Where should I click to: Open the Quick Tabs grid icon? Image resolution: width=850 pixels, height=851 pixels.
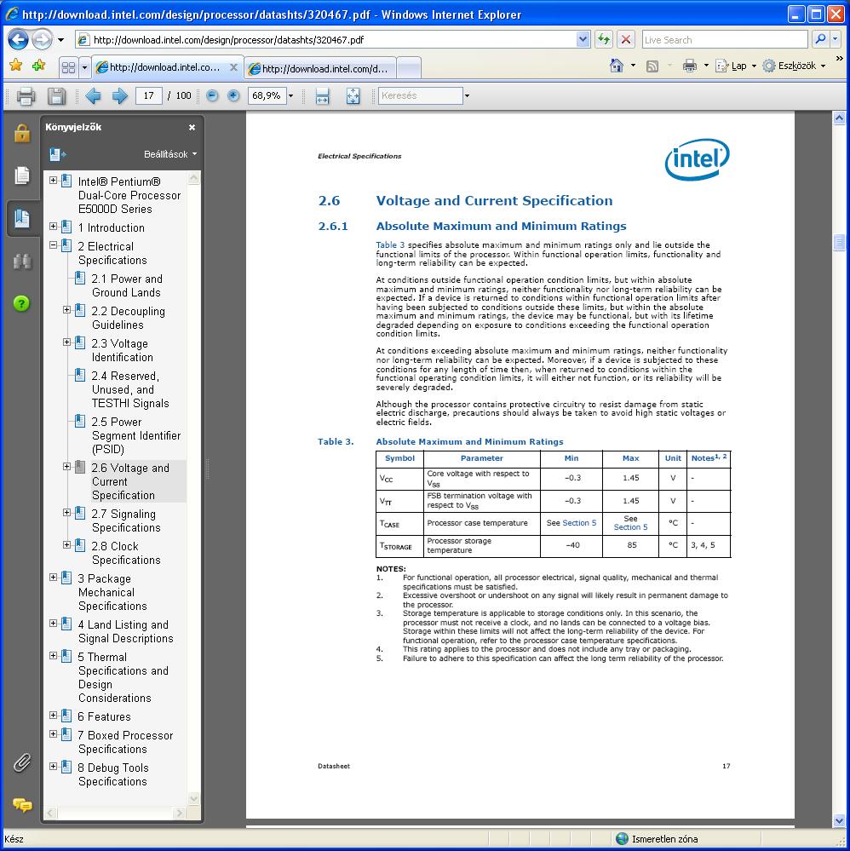[68, 67]
